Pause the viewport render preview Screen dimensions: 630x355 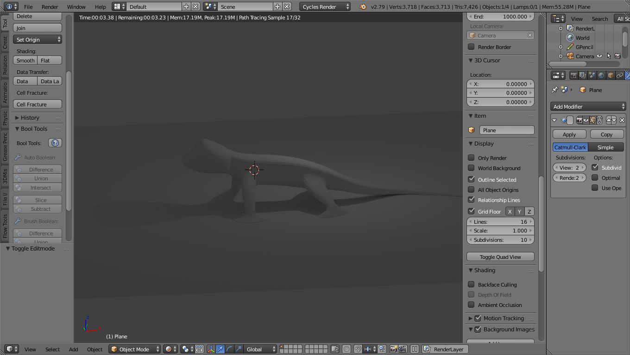point(415,349)
